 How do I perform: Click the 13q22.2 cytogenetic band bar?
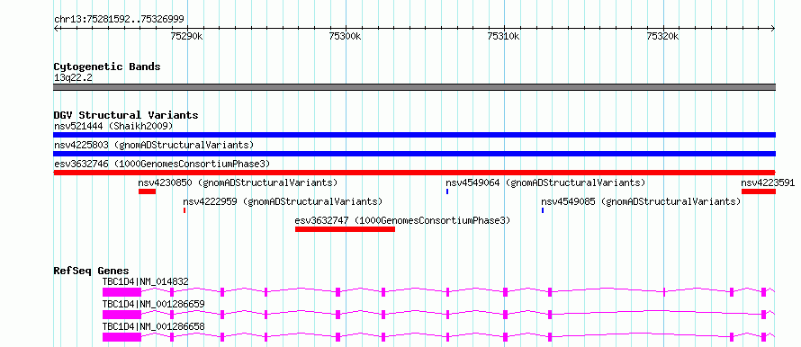(x=414, y=87)
